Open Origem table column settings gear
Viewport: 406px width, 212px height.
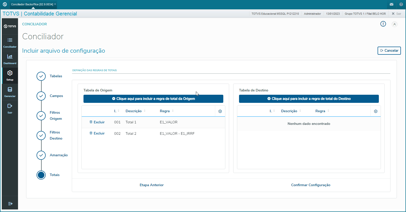pyautogui.click(x=220, y=111)
